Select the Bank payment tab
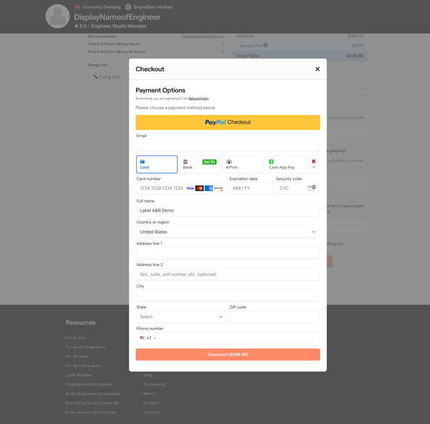The width and height of the screenshot is (430, 424). tap(199, 164)
